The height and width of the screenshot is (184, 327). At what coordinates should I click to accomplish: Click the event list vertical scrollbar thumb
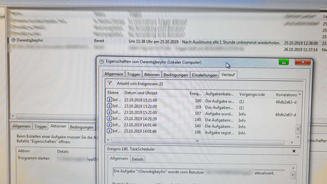coord(298,129)
